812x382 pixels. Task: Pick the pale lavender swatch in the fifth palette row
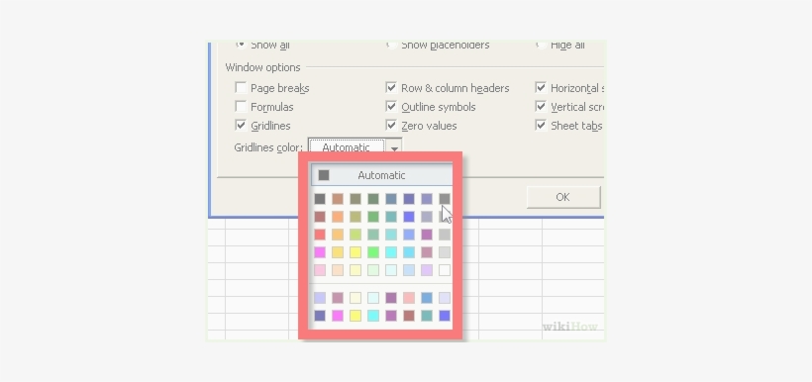(x=427, y=270)
